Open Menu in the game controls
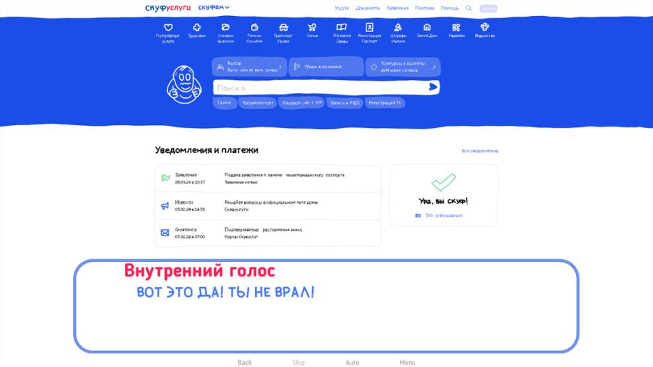This screenshot has width=653, height=367. [x=408, y=362]
